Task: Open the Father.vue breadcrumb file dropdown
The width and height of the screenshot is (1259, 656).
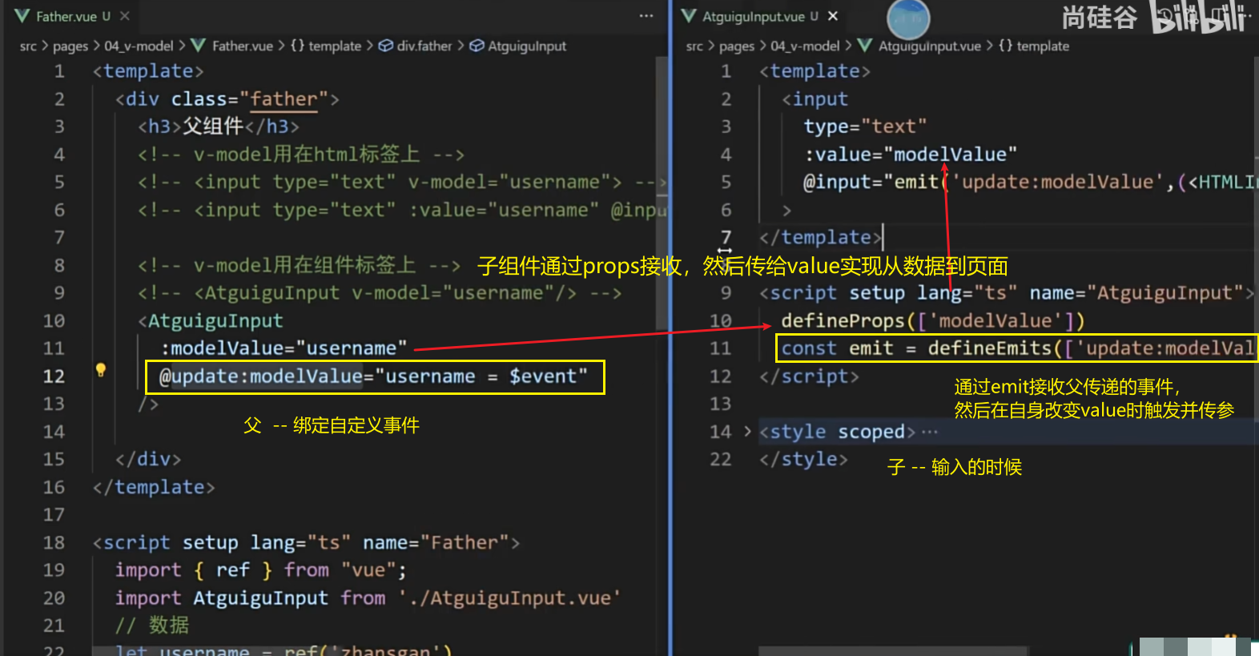Action: [x=242, y=46]
